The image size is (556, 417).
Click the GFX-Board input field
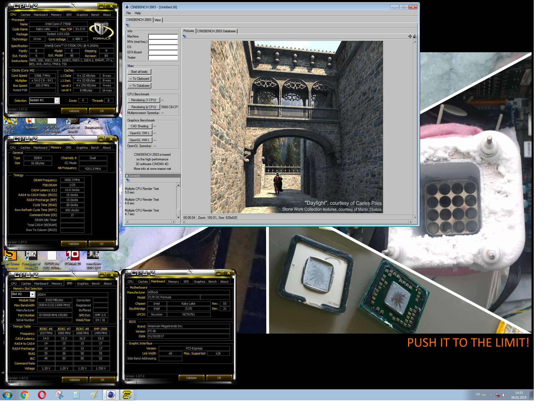tap(163, 52)
